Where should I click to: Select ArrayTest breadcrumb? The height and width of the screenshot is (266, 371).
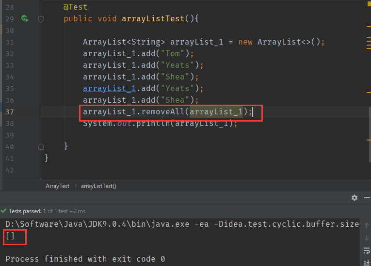(x=58, y=186)
